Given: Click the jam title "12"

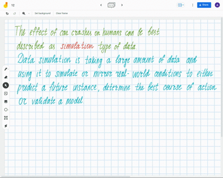Looking at the screenshot, I should [13, 5].
